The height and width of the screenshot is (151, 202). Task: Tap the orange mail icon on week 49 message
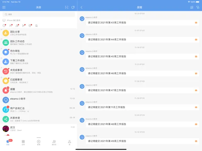[196, 141]
